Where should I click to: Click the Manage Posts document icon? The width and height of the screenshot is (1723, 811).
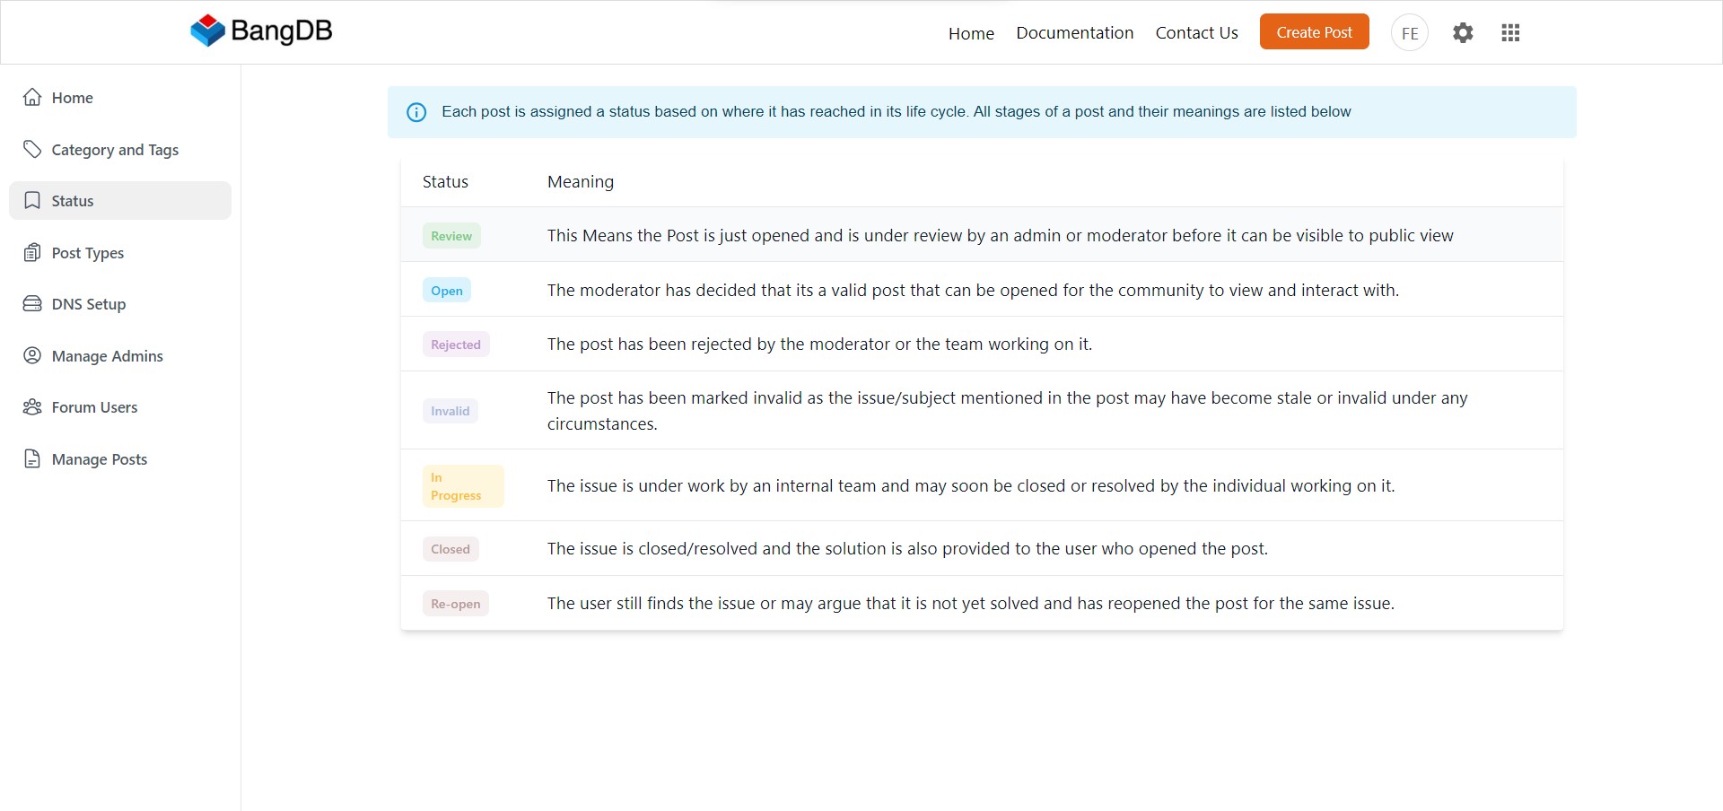click(x=32, y=458)
